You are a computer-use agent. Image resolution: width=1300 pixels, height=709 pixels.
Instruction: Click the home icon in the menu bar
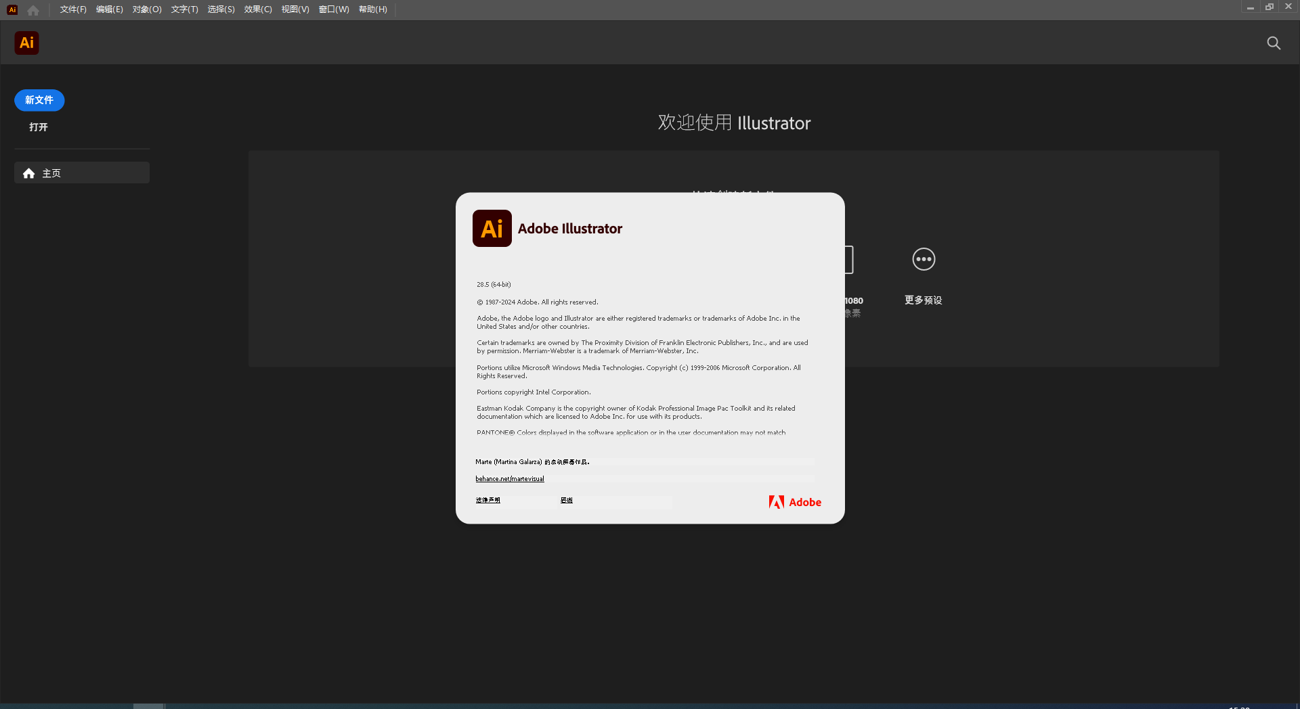(x=33, y=10)
